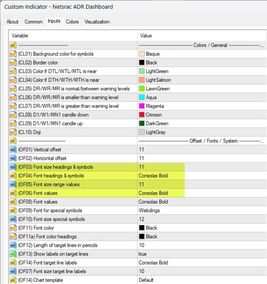267x284 pixels.
Task: Switch to the Colors tab
Action: point(72,22)
